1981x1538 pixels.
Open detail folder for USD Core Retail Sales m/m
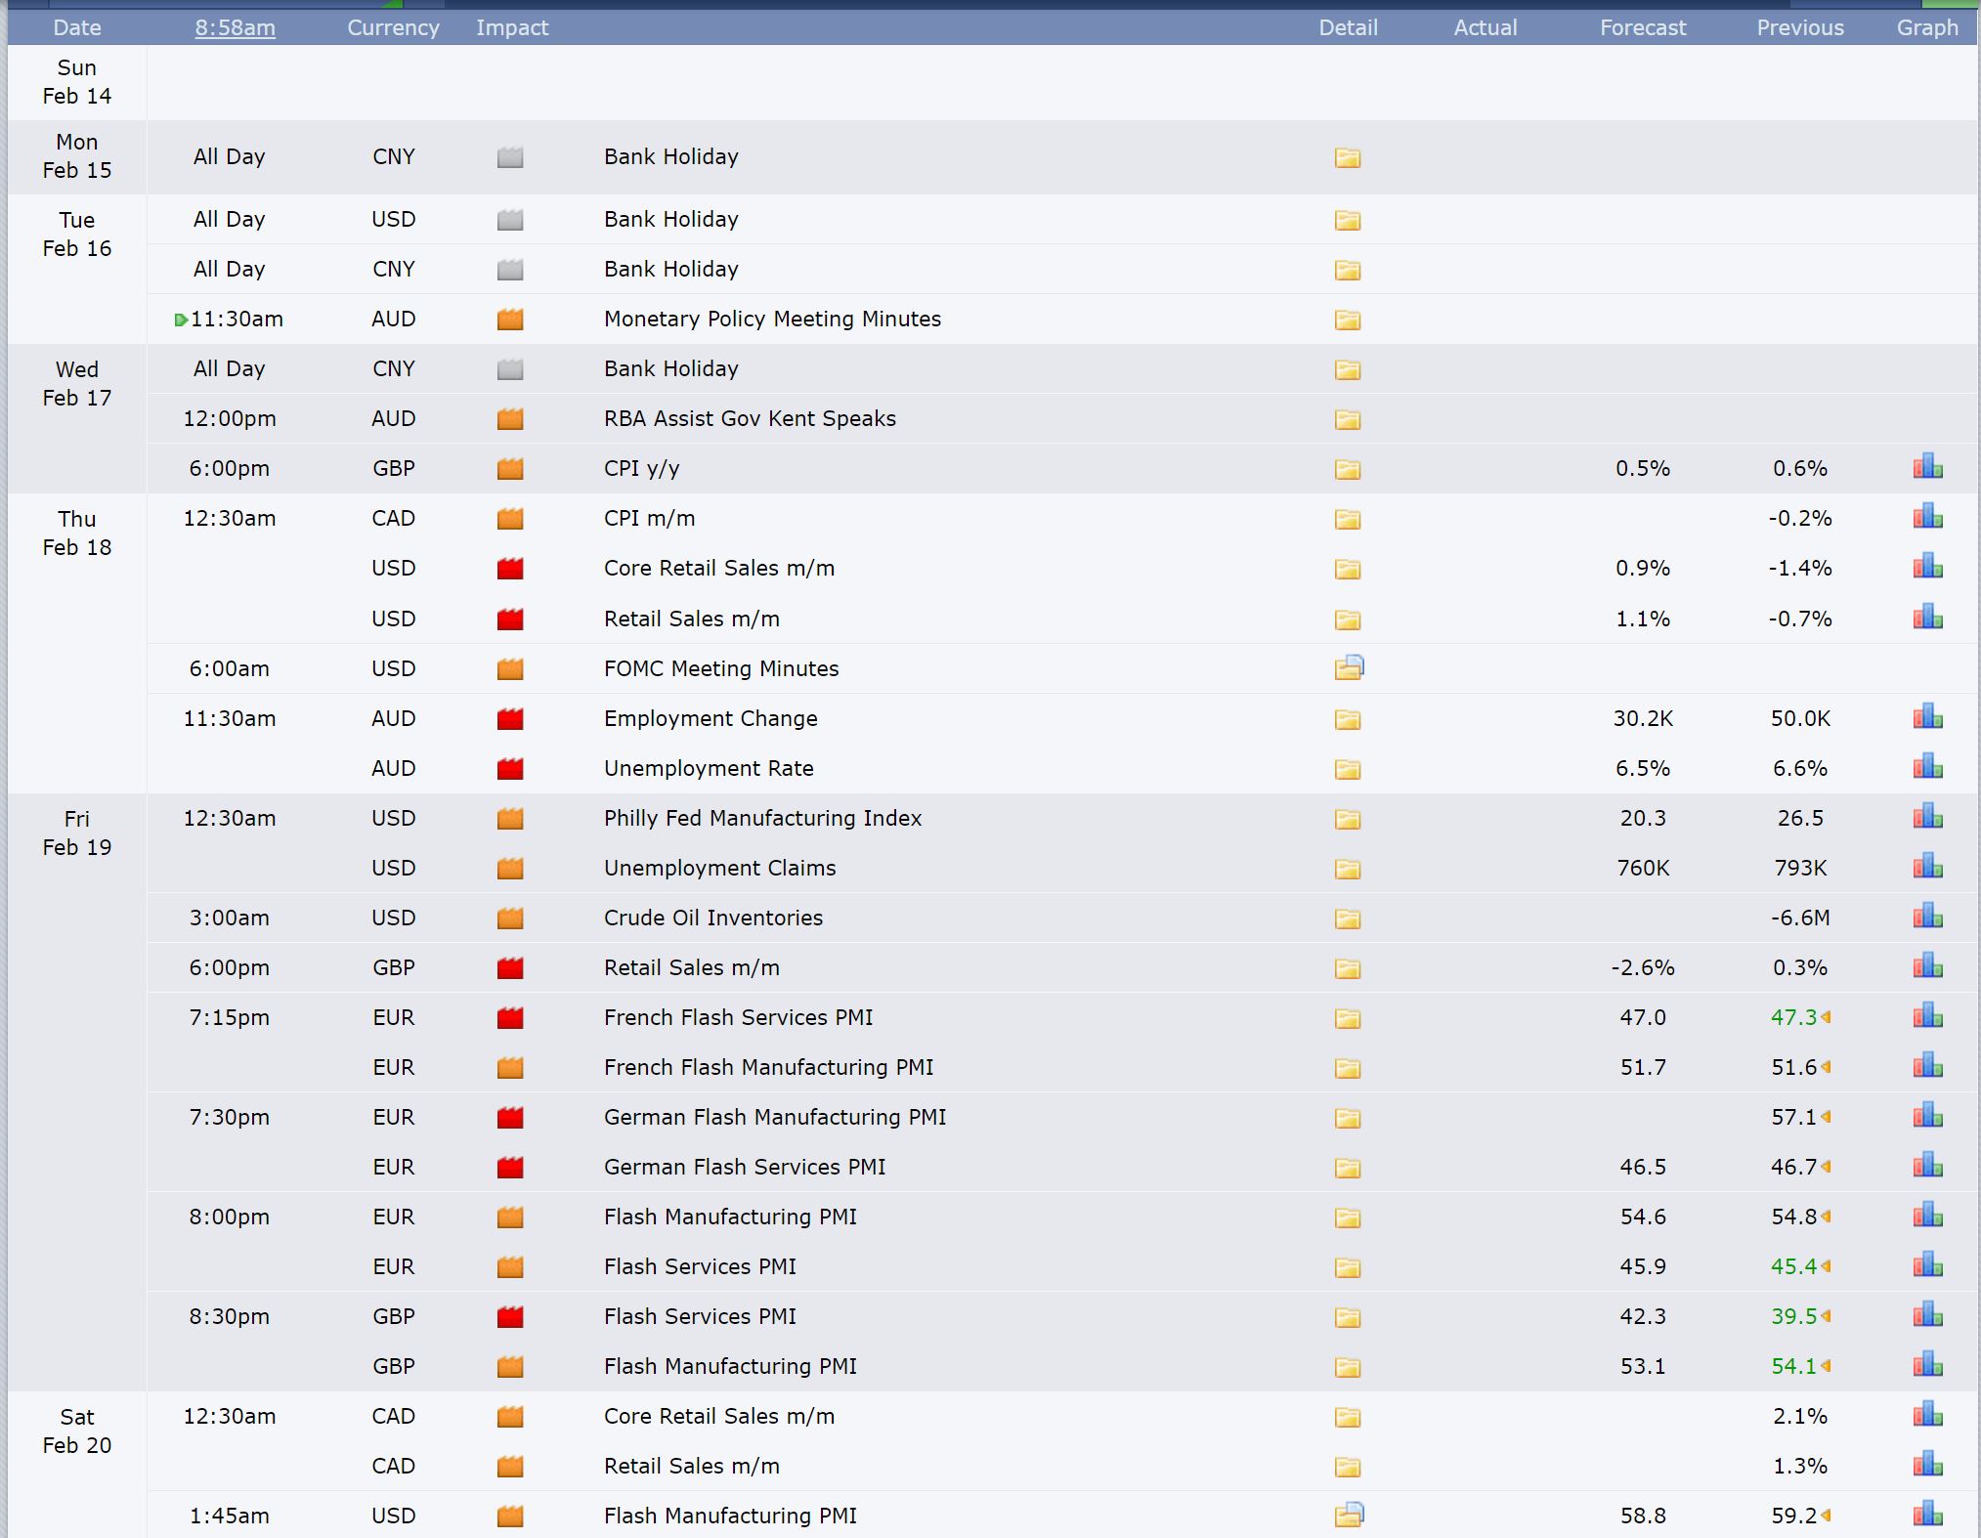1348,569
